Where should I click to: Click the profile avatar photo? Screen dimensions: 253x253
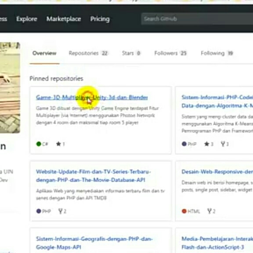pyautogui.click(x=10, y=87)
